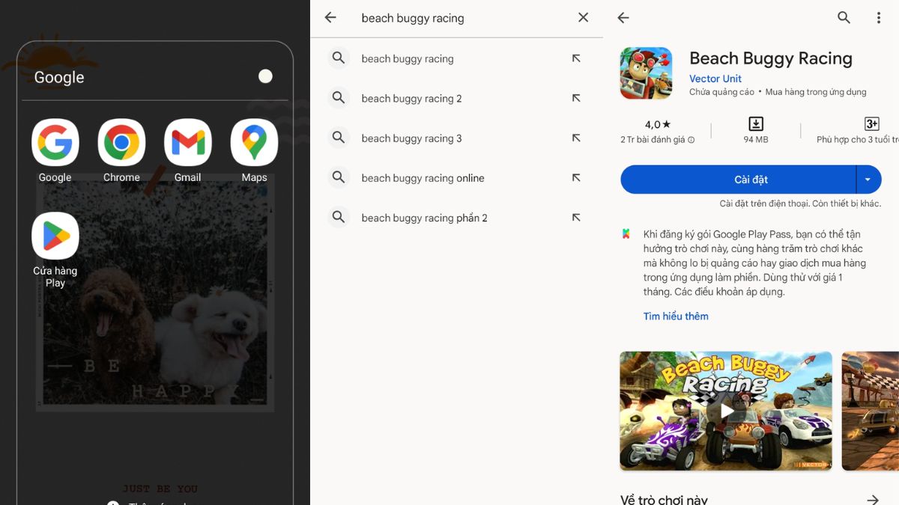899x505 pixels.
Task: Fill search with 'beach buggy racing 3' using its arrow
Action: tap(576, 138)
